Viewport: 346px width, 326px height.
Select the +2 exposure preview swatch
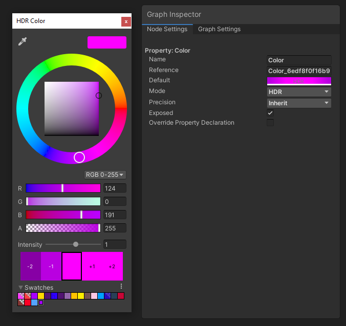pyautogui.click(x=113, y=266)
